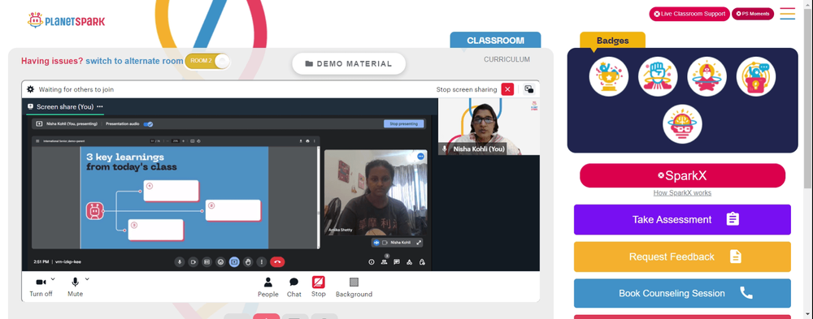Click Book Counseling Session
The width and height of the screenshot is (813, 319).
(x=682, y=293)
